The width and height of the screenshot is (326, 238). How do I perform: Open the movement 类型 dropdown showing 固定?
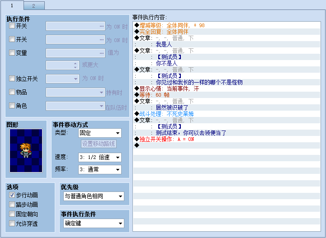click(100, 133)
